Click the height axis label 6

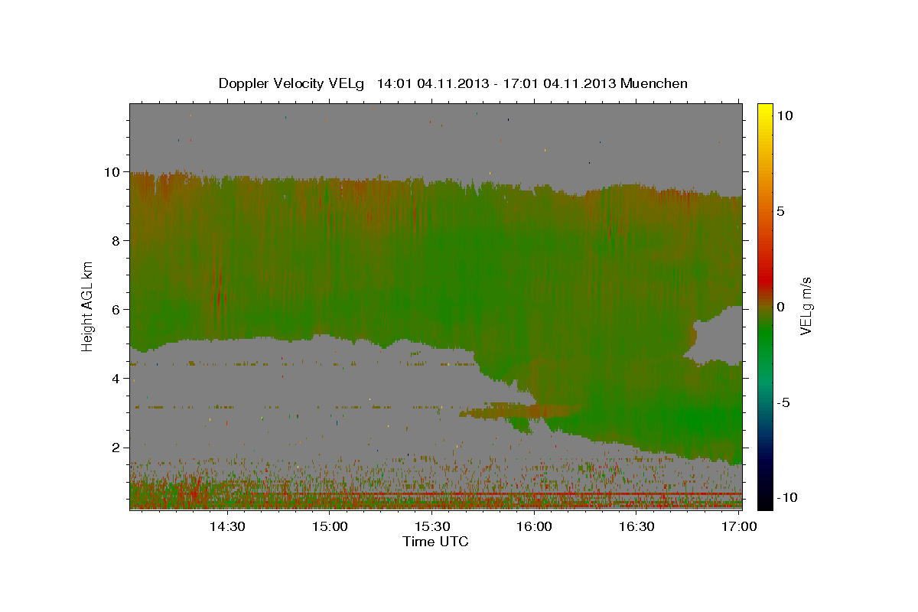118,310
